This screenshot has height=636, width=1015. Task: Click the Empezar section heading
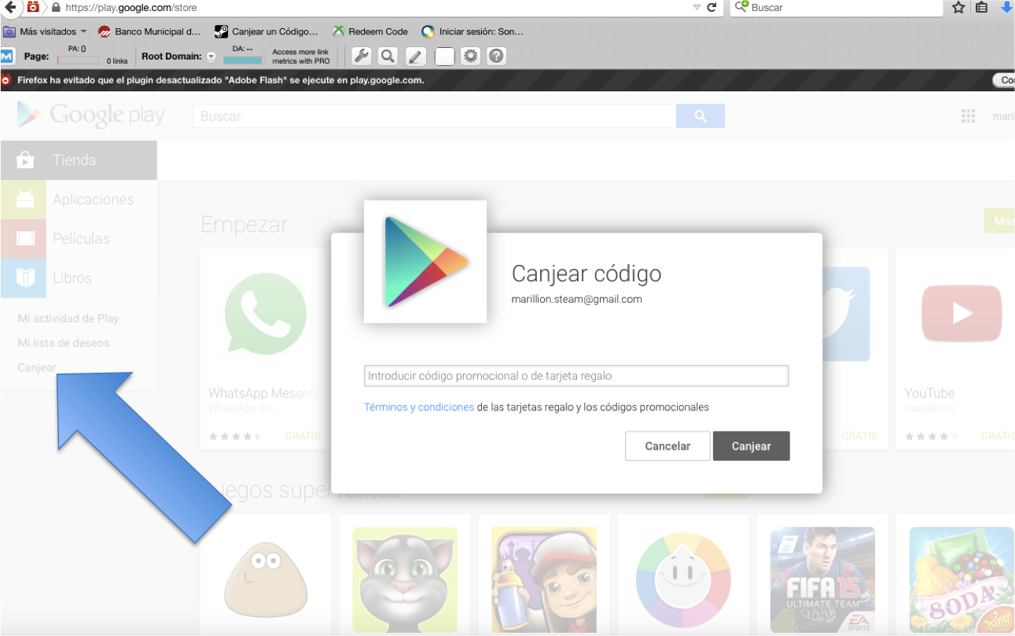245,225
